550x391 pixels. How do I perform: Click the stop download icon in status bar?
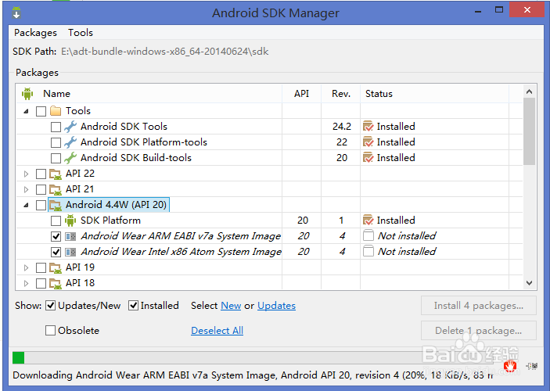510,365
